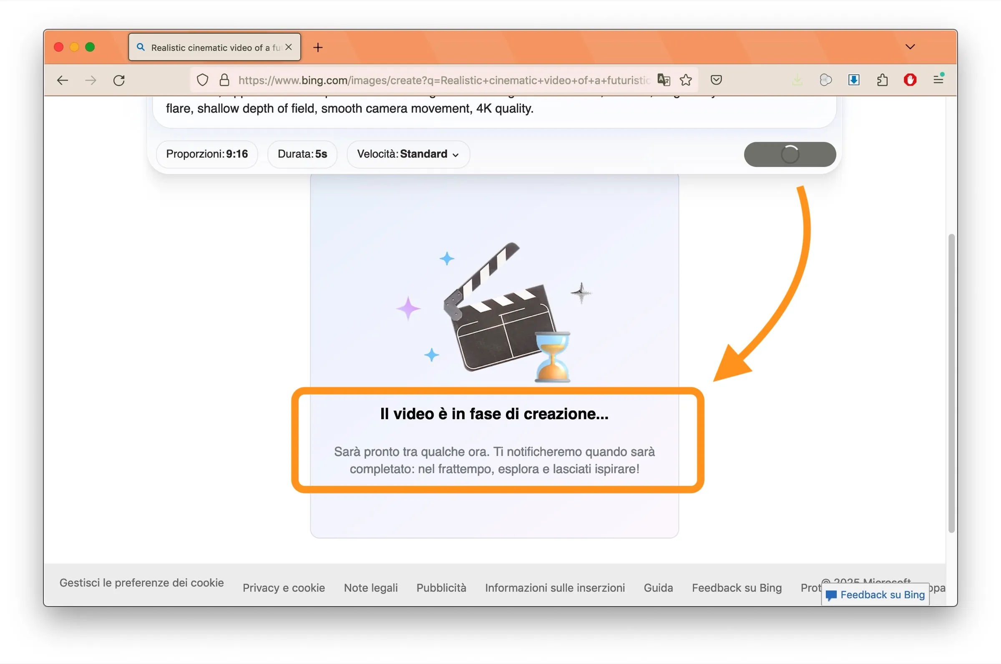Image resolution: width=1001 pixels, height=664 pixels.
Task: Open the Proporzioni 9:16 selector
Action: pos(206,154)
